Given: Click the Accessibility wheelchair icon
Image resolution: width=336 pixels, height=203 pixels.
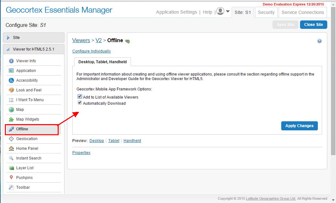Looking at the screenshot, I should pos(11,80).
